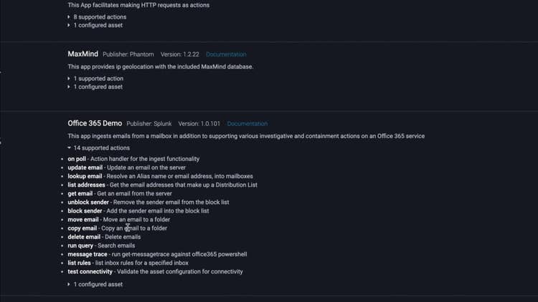Open MaxMind Documentation link

click(226, 54)
